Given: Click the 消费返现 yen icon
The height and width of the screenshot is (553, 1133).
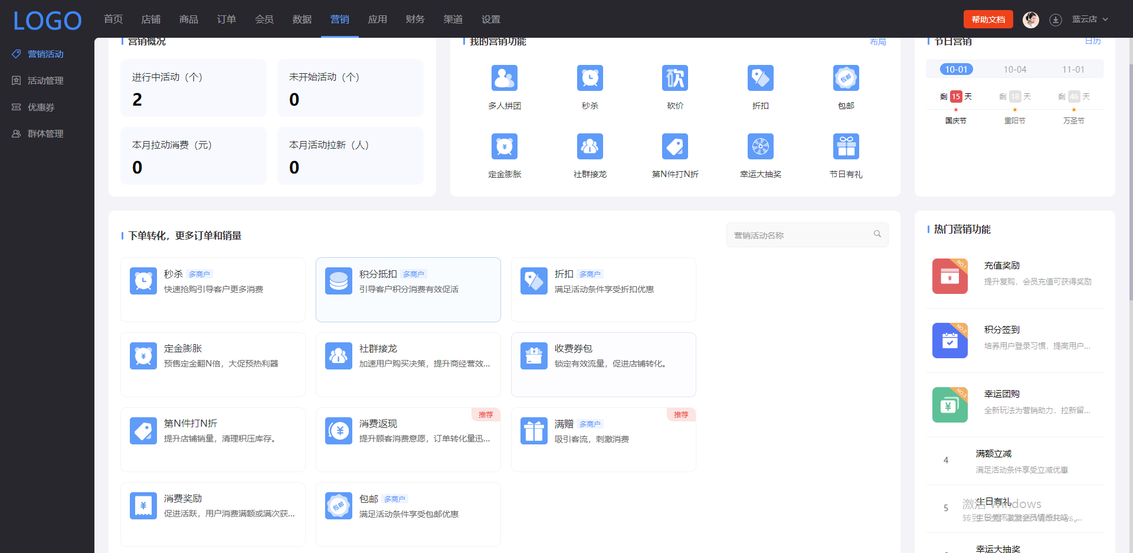Looking at the screenshot, I should [x=339, y=431].
